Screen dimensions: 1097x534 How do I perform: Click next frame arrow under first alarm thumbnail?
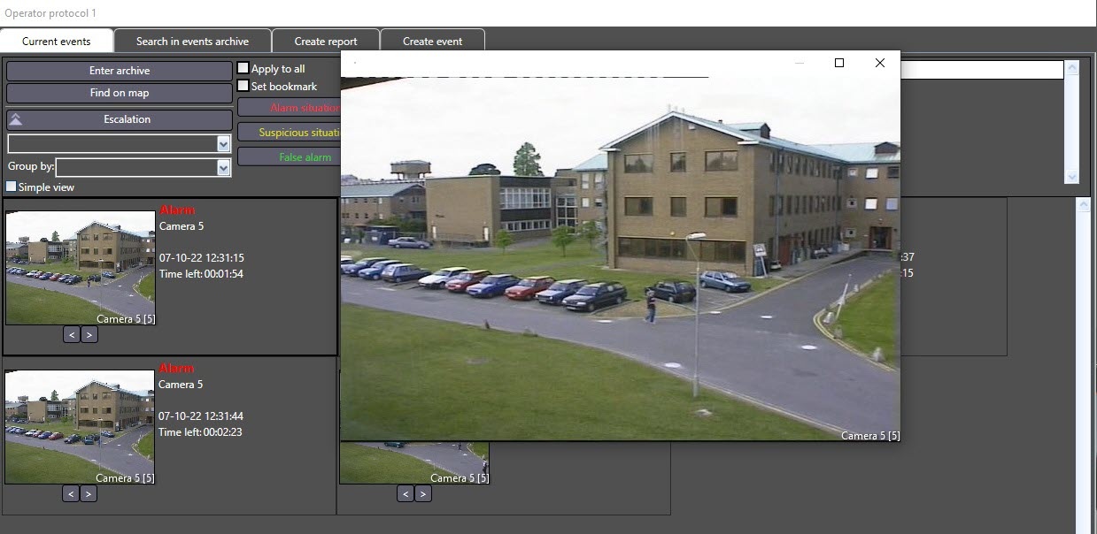(x=89, y=334)
